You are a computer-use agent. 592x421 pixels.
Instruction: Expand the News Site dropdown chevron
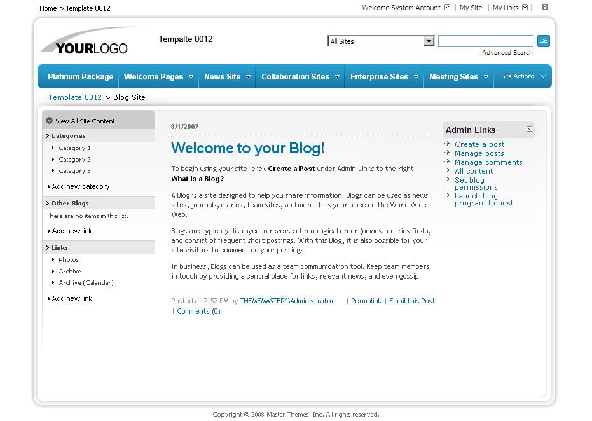(x=247, y=76)
